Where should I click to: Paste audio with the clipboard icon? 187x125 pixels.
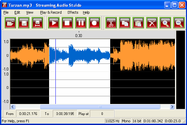138,23
